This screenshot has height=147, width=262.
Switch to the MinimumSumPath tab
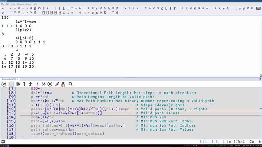[x=9, y=79]
